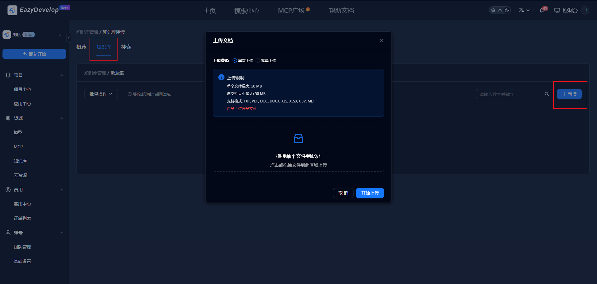Click the inbox upload icon
Image resolution: width=597 pixels, height=284 pixels.
pyautogui.click(x=298, y=139)
